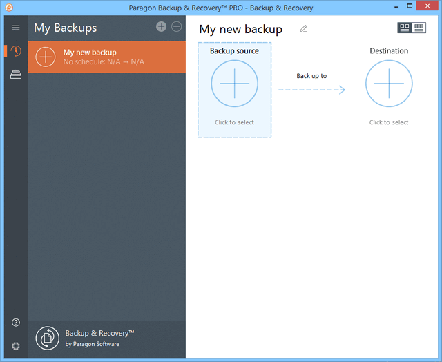Click the Backup & Recovery logo icon

coord(47,338)
